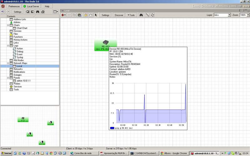Open the pane layout selector dropdown
Image resolution: width=250 pixels, height=156 pixels.
point(56,12)
